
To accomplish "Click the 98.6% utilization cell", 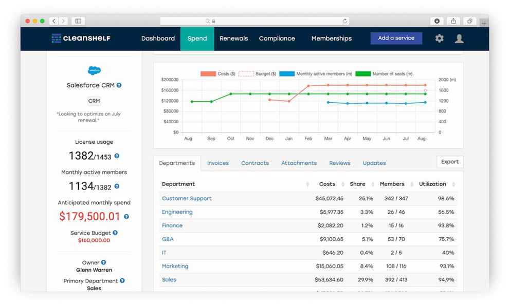I will point(446,198).
